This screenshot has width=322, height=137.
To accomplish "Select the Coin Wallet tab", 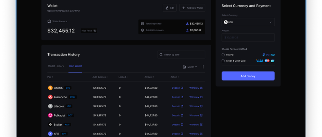I will (x=75, y=66).
